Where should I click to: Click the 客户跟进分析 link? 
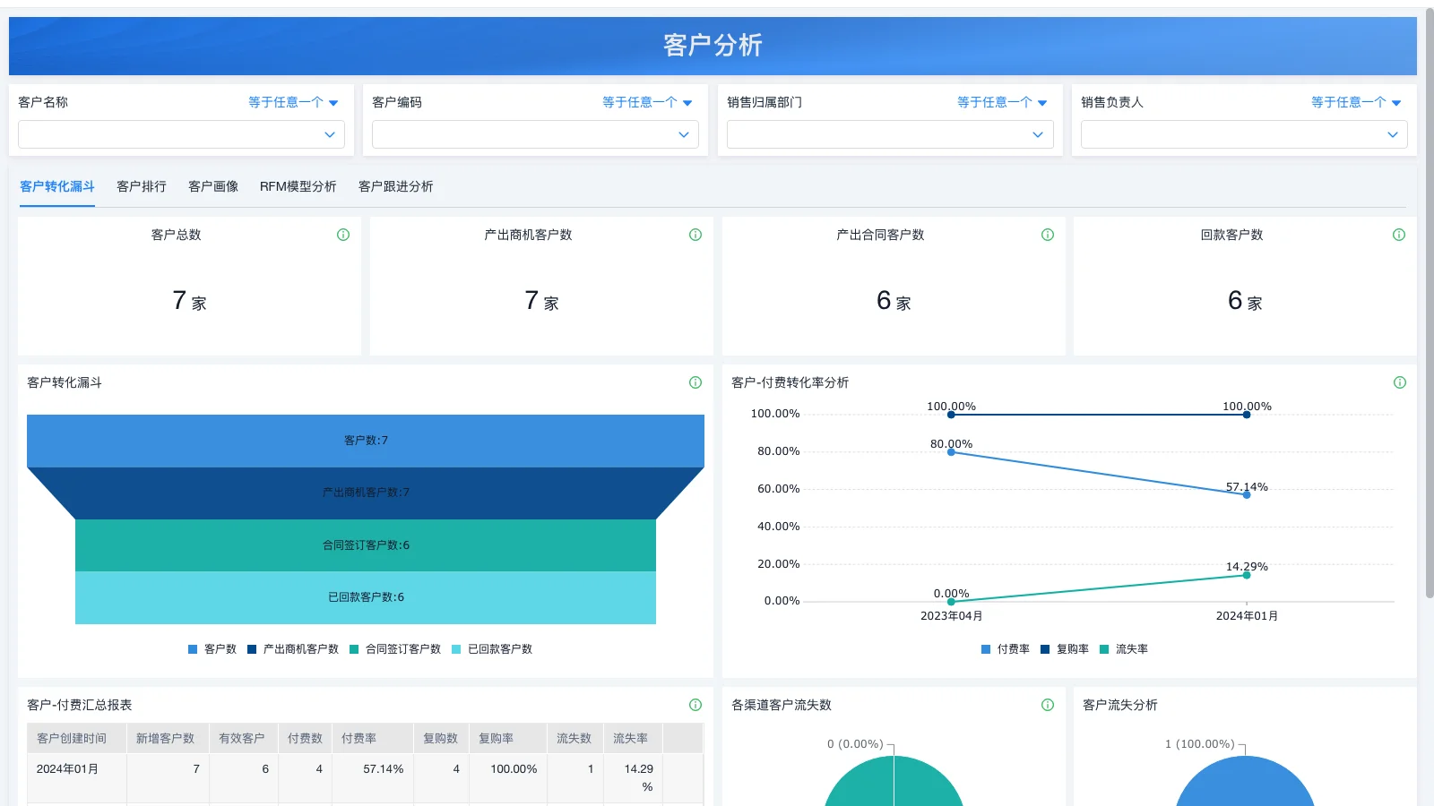395,186
